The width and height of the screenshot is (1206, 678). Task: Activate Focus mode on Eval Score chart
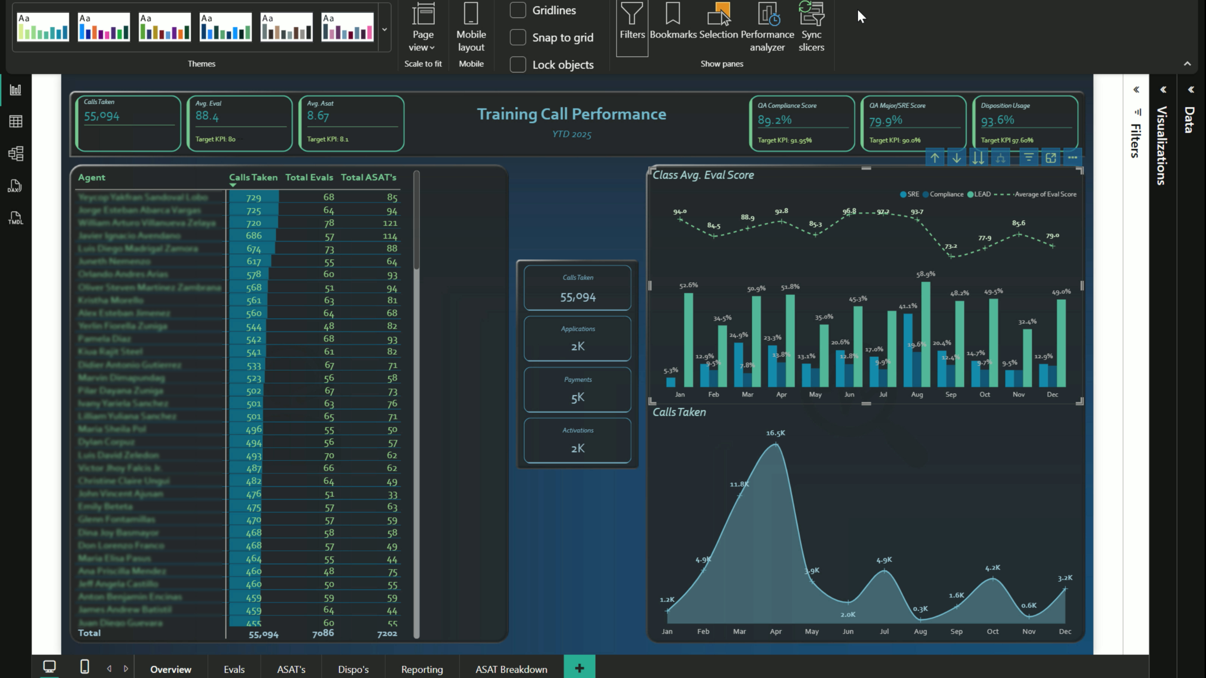pos(1051,158)
